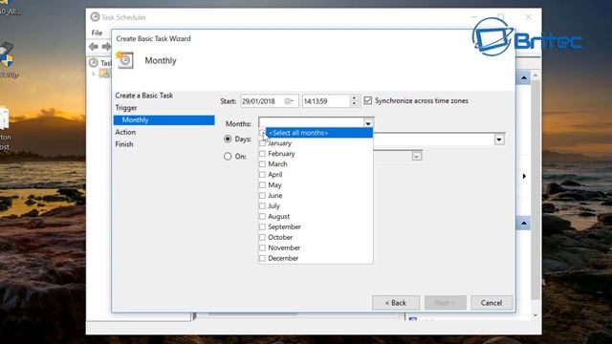Expand the Actions pane submenu right arrow

[524, 176]
